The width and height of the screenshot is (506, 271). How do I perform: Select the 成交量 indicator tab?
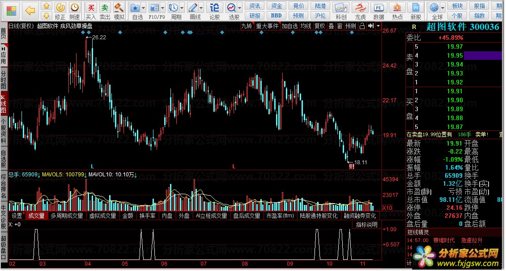tap(37, 216)
